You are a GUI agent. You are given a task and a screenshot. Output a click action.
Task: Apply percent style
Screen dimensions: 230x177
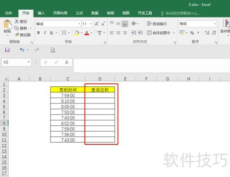point(192,33)
